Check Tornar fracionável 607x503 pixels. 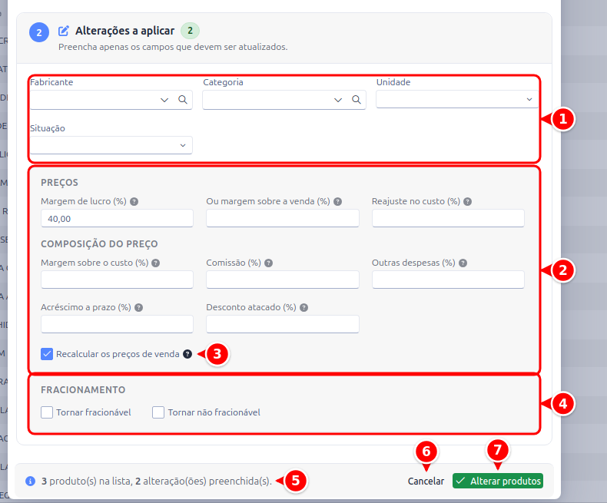[47, 412]
